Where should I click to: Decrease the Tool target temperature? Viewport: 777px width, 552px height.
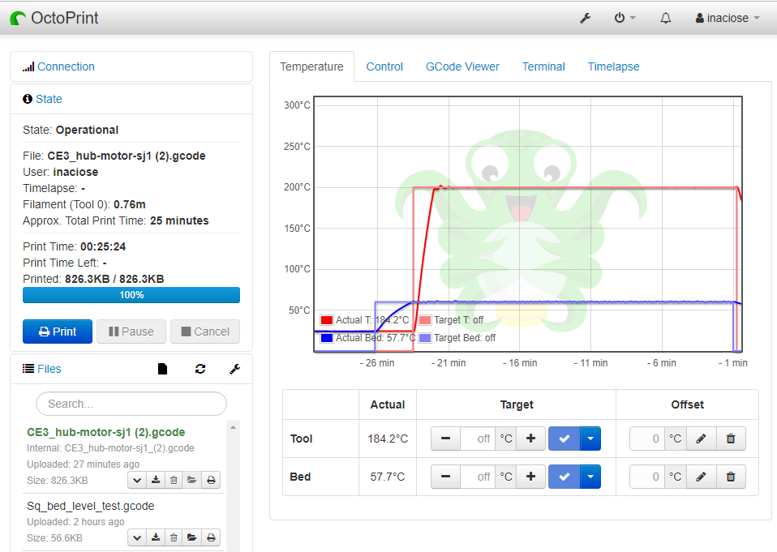tap(445, 439)
